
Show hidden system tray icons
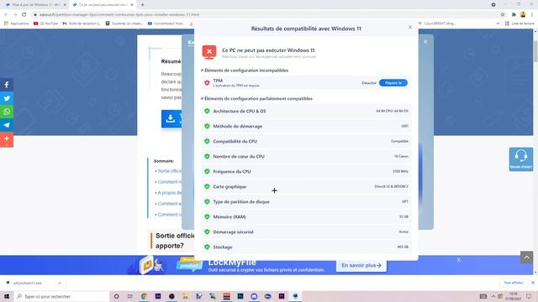click(x=493, y=296)
